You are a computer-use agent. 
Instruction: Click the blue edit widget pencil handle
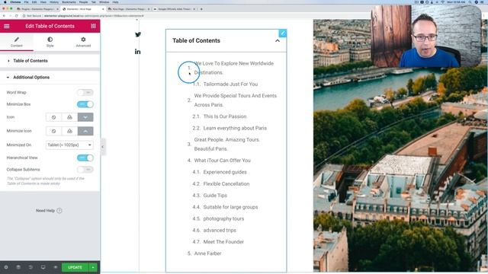tap(282, 33)
